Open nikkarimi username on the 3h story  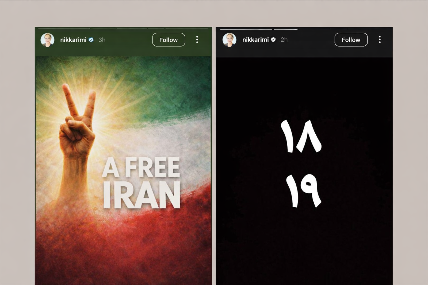point(73,40)
